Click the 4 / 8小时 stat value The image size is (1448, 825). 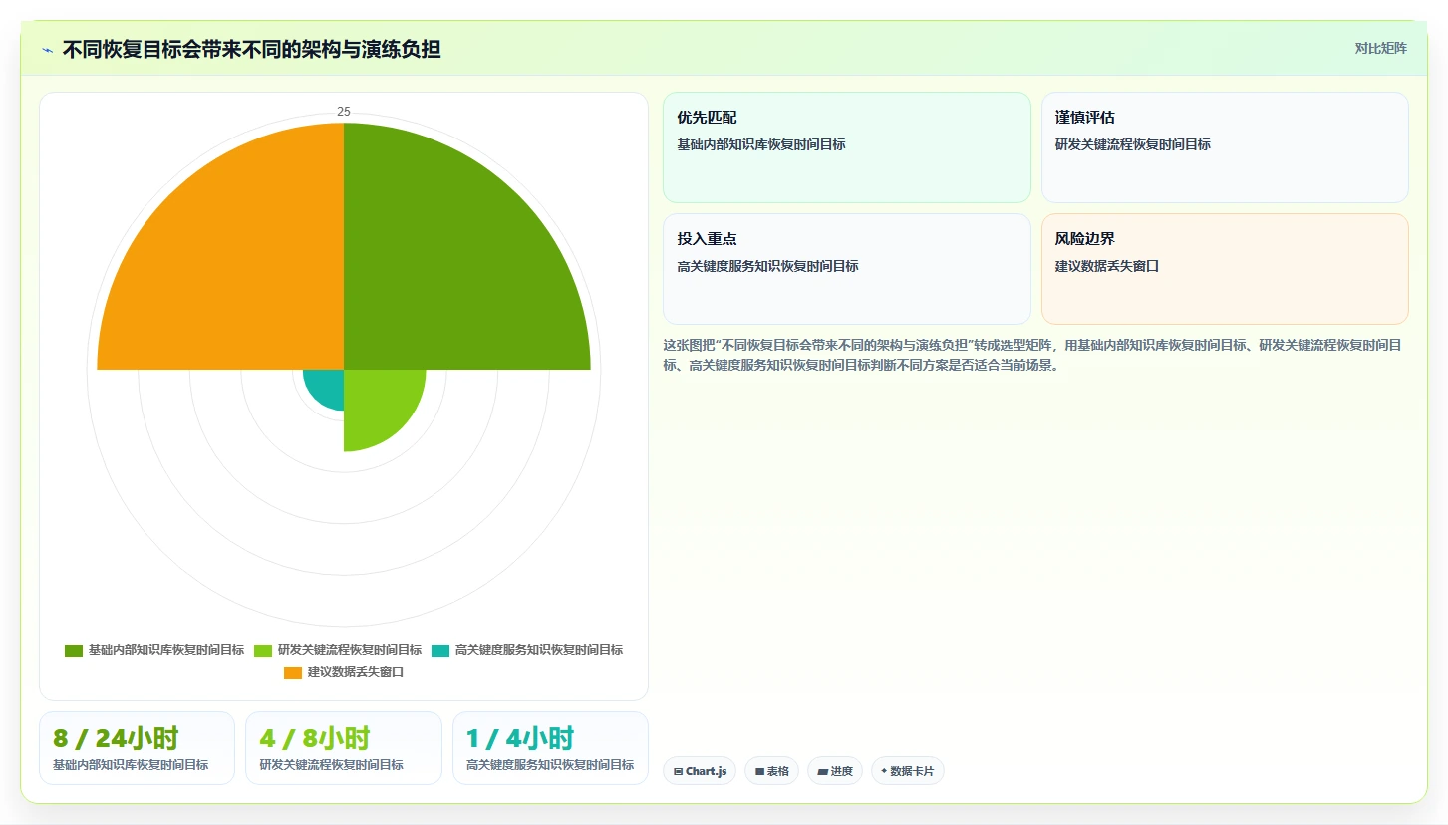click(314, 738)
